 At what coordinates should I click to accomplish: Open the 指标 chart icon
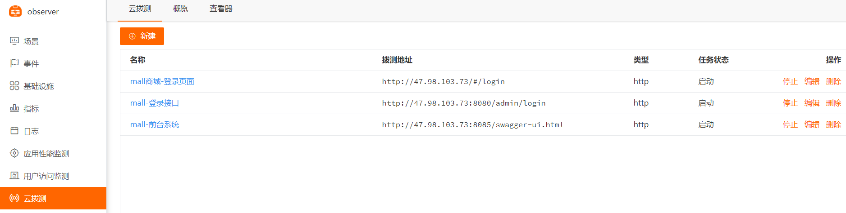point(14,108)
